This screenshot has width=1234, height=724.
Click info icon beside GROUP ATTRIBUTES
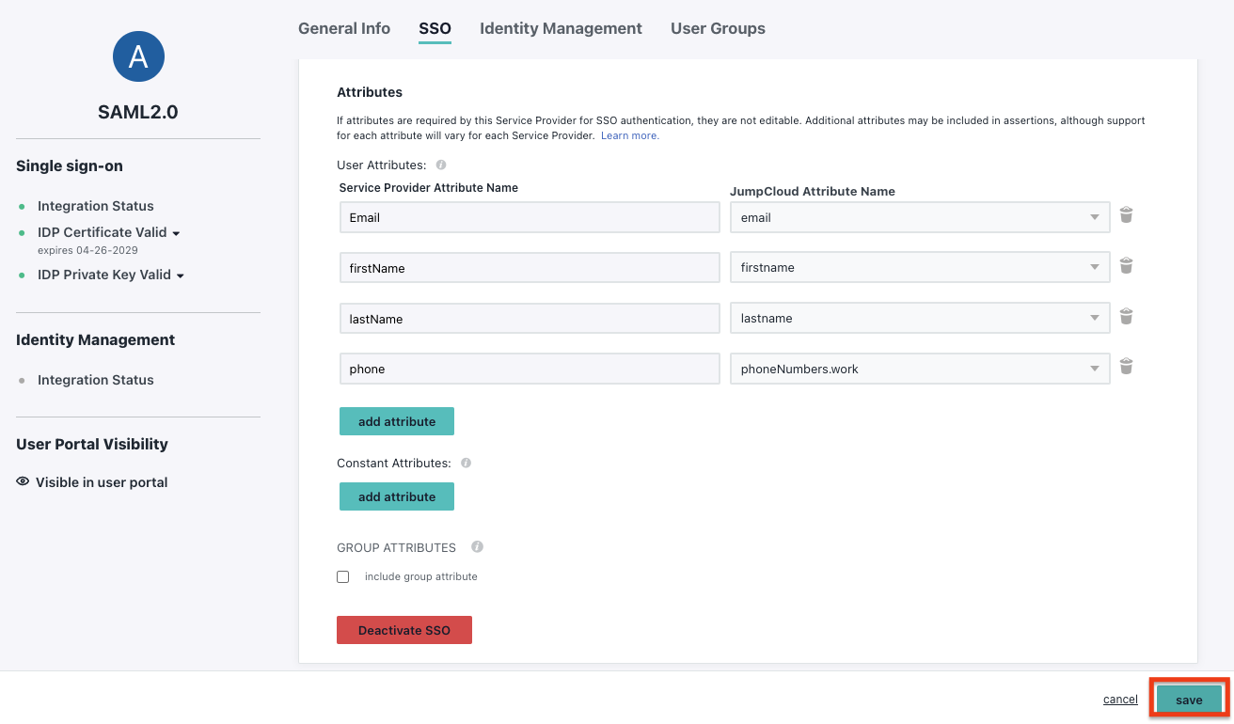pyautogui.click(x=477, y=546)
